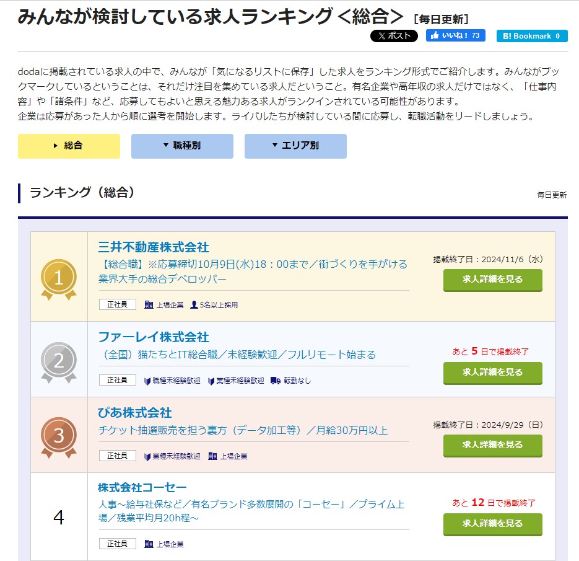Screen dimensions: 579x561
Task: Click the 業種未経験歓迎 beginner icon for ファーレイ
Action: click(211, 381)
